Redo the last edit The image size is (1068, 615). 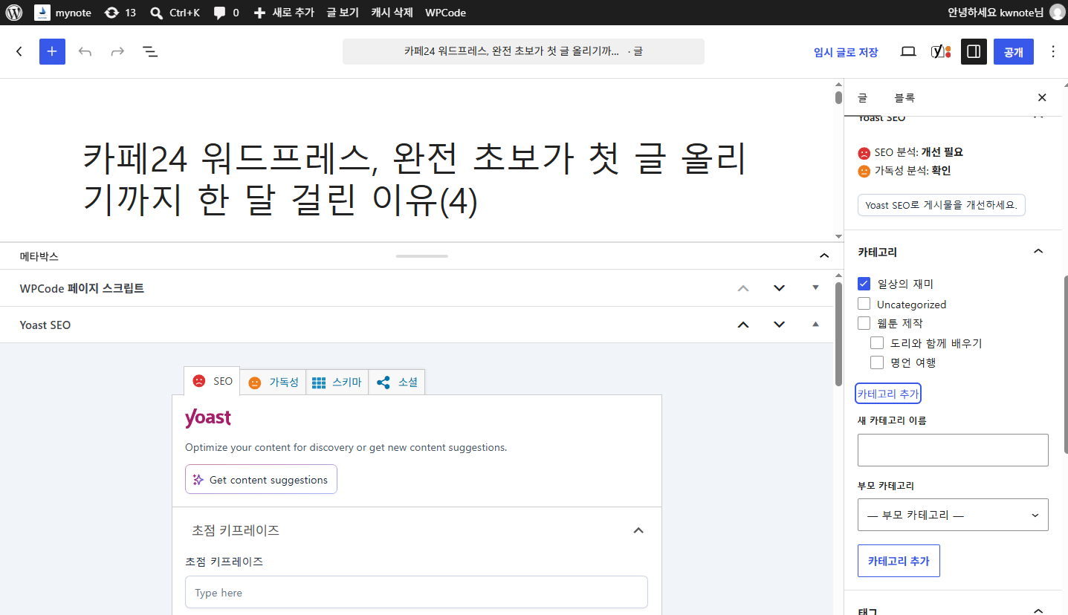click(x=117, y=51)
